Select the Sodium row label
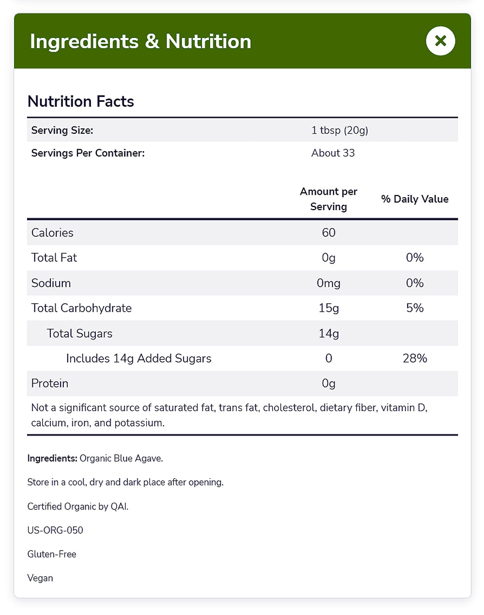Screen dimensions: 484x615 click(51, 283)
